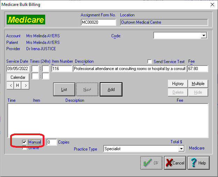218x177 pixels.
Task: Click the first start time minute box
Action: 46,69
